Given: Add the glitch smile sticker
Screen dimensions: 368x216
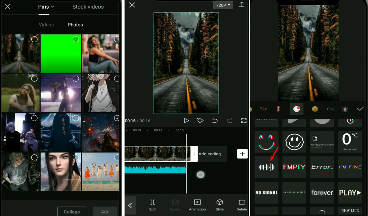Looking at the screenshot, I should pyautogui.click(x=266, y=142).
